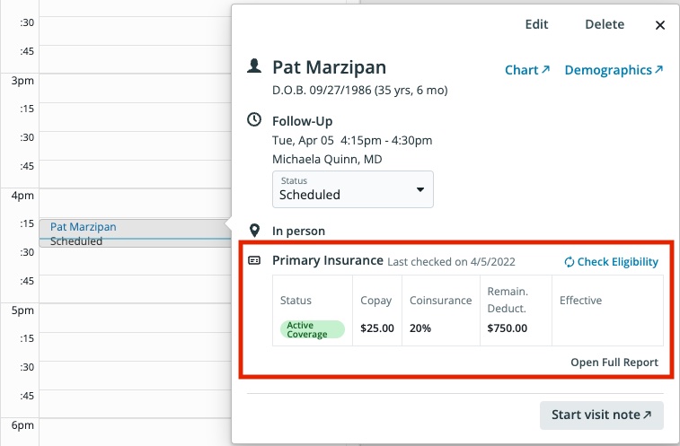Open the Demographics link
Screen dimensions: 680x446
[x=614, y=70]
